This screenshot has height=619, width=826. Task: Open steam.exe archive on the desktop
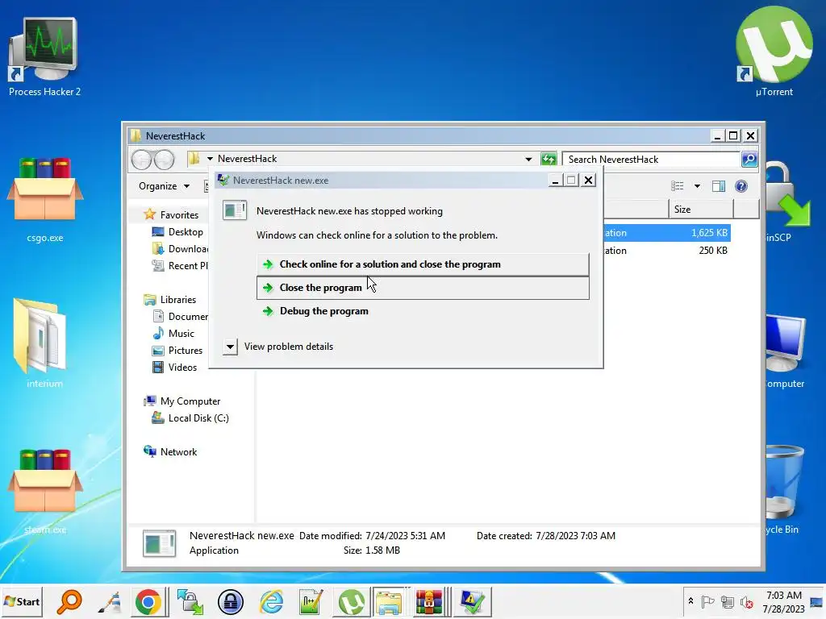[45, 492]
